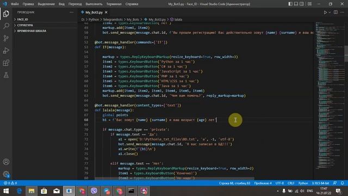Click line number 53 in gutter

tap(86, 47)
